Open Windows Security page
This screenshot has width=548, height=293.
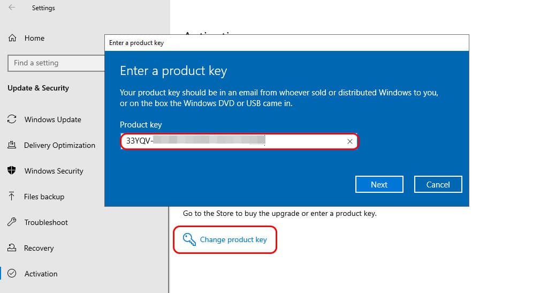(x=54, y=171)
